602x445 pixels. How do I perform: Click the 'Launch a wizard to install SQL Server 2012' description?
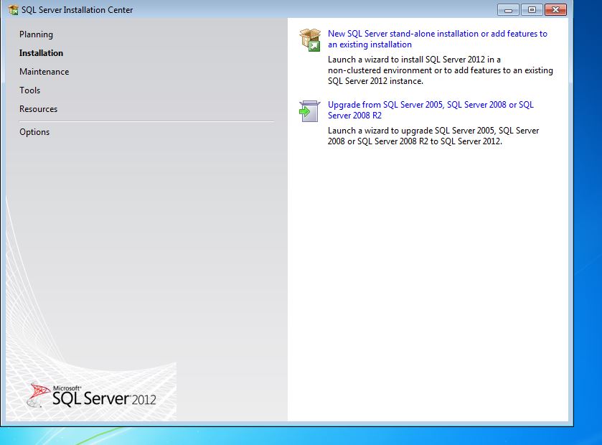click(441, 70)
